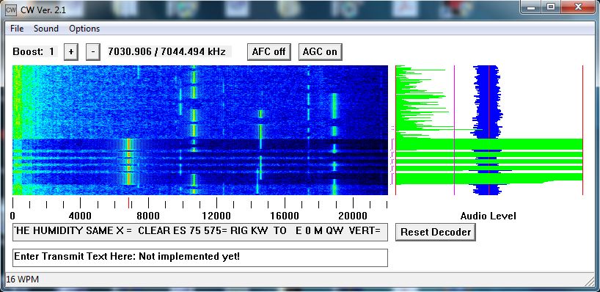Click the CW app icon in title bar

(x=11, y=10)
